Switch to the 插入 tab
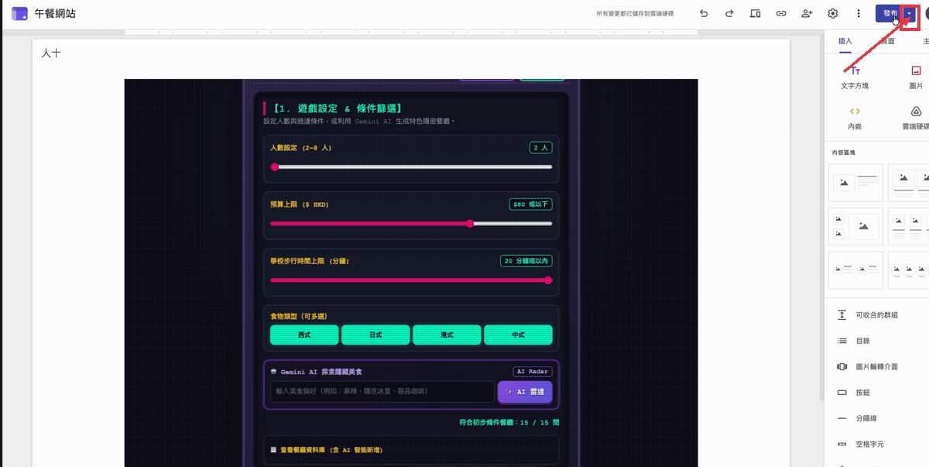Screen dimensions: 929x467 pos(845,41)
